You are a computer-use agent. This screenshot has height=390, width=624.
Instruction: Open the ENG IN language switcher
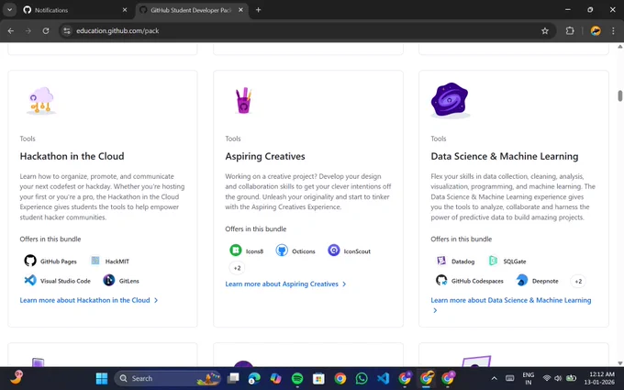(528, 378)
